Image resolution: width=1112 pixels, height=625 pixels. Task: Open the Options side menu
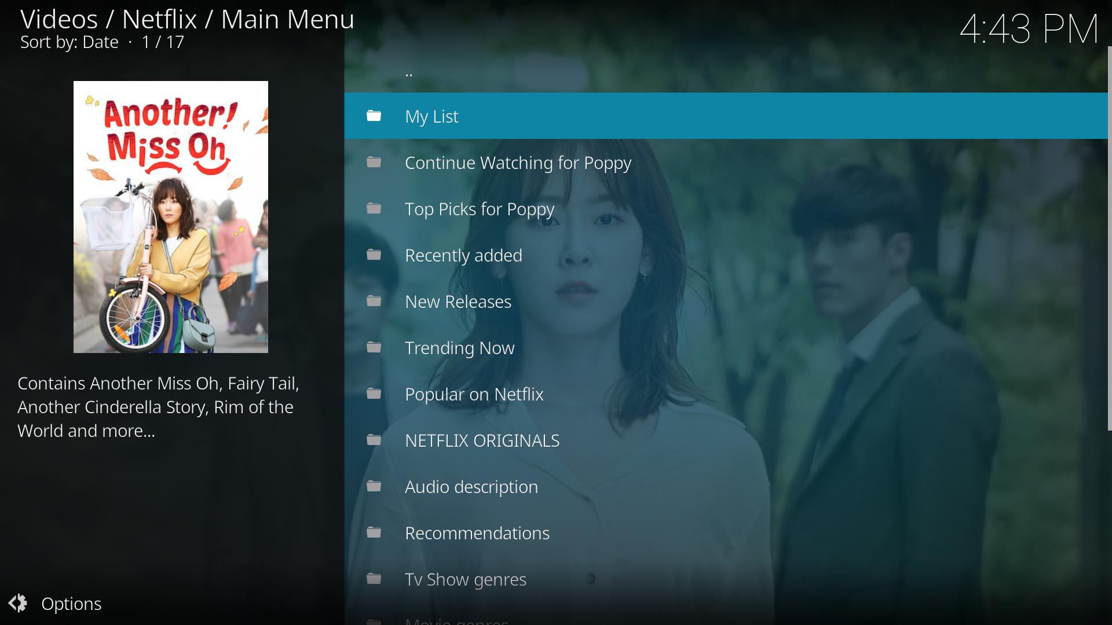(x=55, y=603)
